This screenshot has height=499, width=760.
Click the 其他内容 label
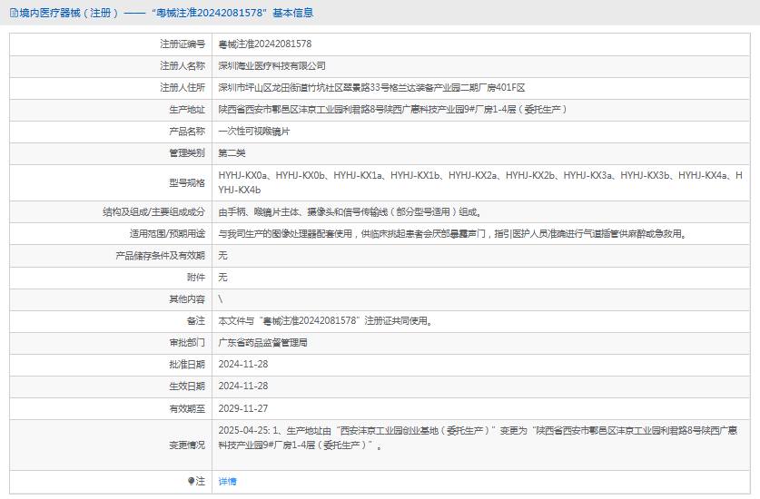tap(187, 298)
